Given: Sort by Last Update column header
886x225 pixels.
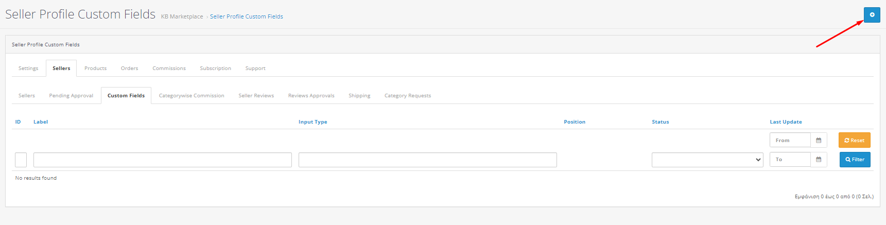Looking at the screenshot, I should (x=786, y=122).
